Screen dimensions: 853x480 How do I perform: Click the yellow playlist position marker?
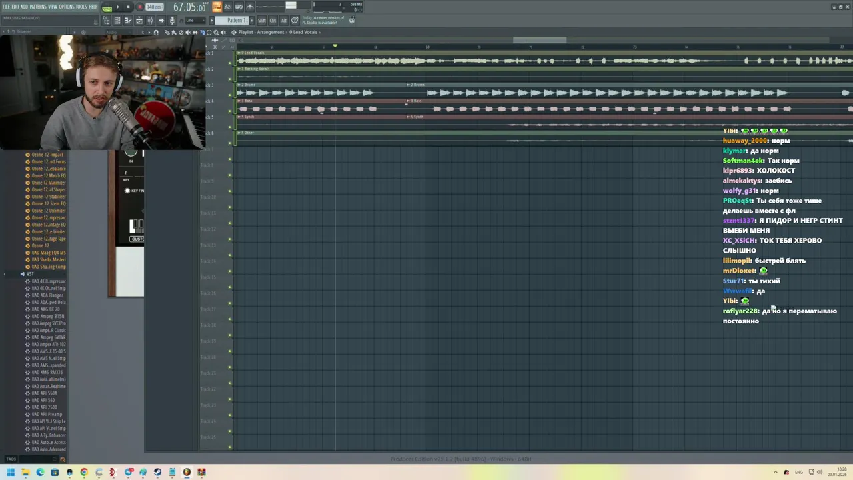click(335, 46)
